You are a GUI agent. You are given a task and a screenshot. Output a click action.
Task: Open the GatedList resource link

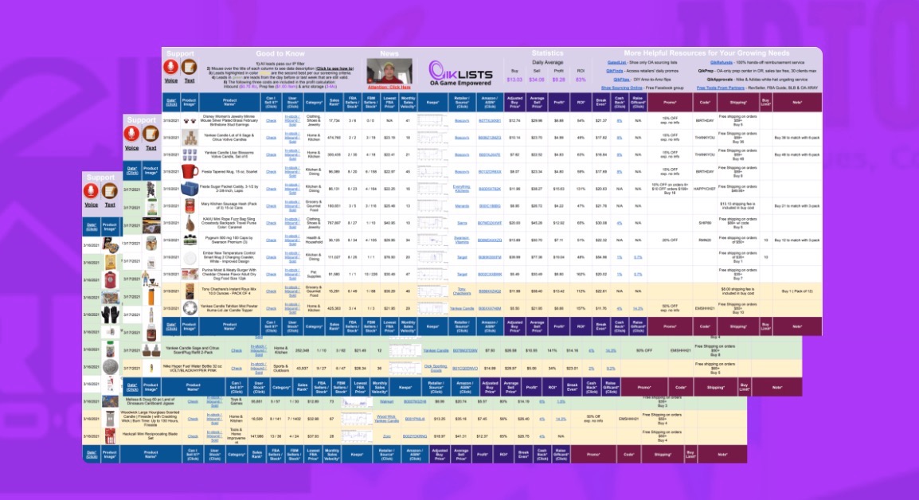pos(617,61)
